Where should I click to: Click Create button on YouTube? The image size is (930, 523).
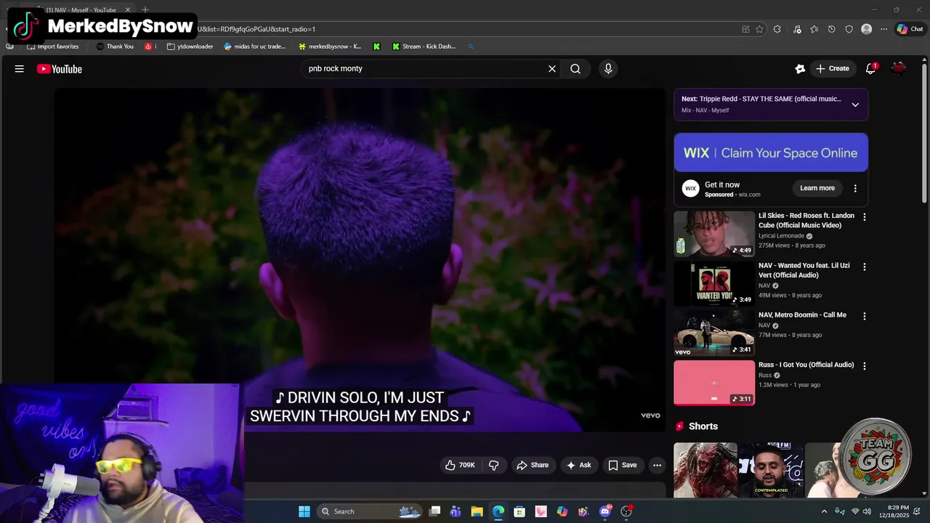(833, 69)
